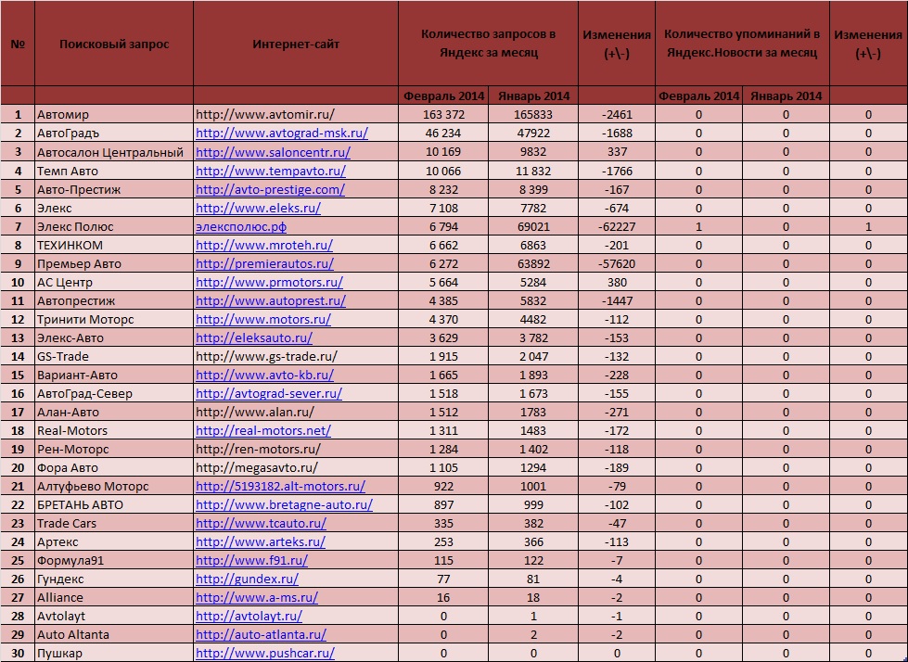This screenshot has height=662, width=908.
Task: Follow the avtolayt.ru link
Action: [x=249, y=616]
